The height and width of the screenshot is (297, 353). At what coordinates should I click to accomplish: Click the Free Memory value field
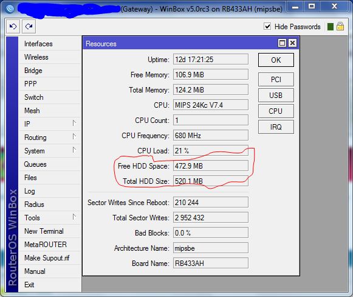coord(211,74)
